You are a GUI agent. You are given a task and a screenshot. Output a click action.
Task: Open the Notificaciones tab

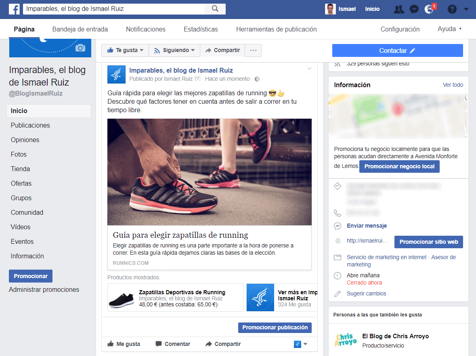pos(146,29)
